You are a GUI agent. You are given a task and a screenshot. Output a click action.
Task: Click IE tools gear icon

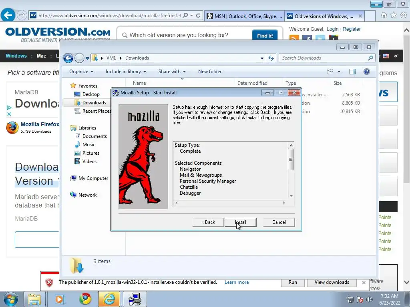(x=404, y=15)
